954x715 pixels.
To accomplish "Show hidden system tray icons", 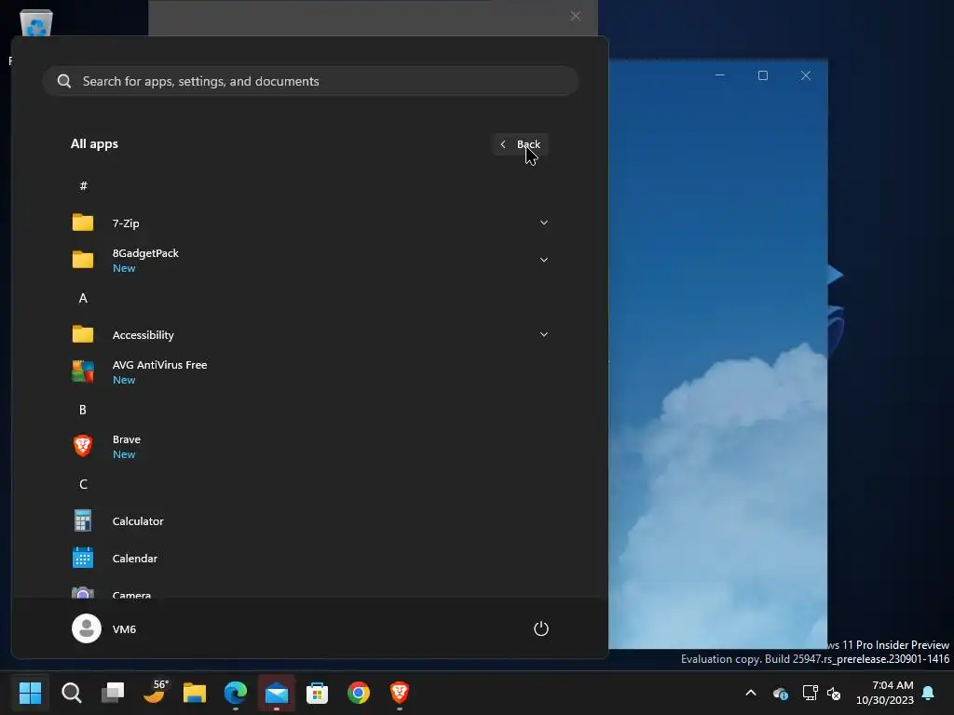I will 751,693.
